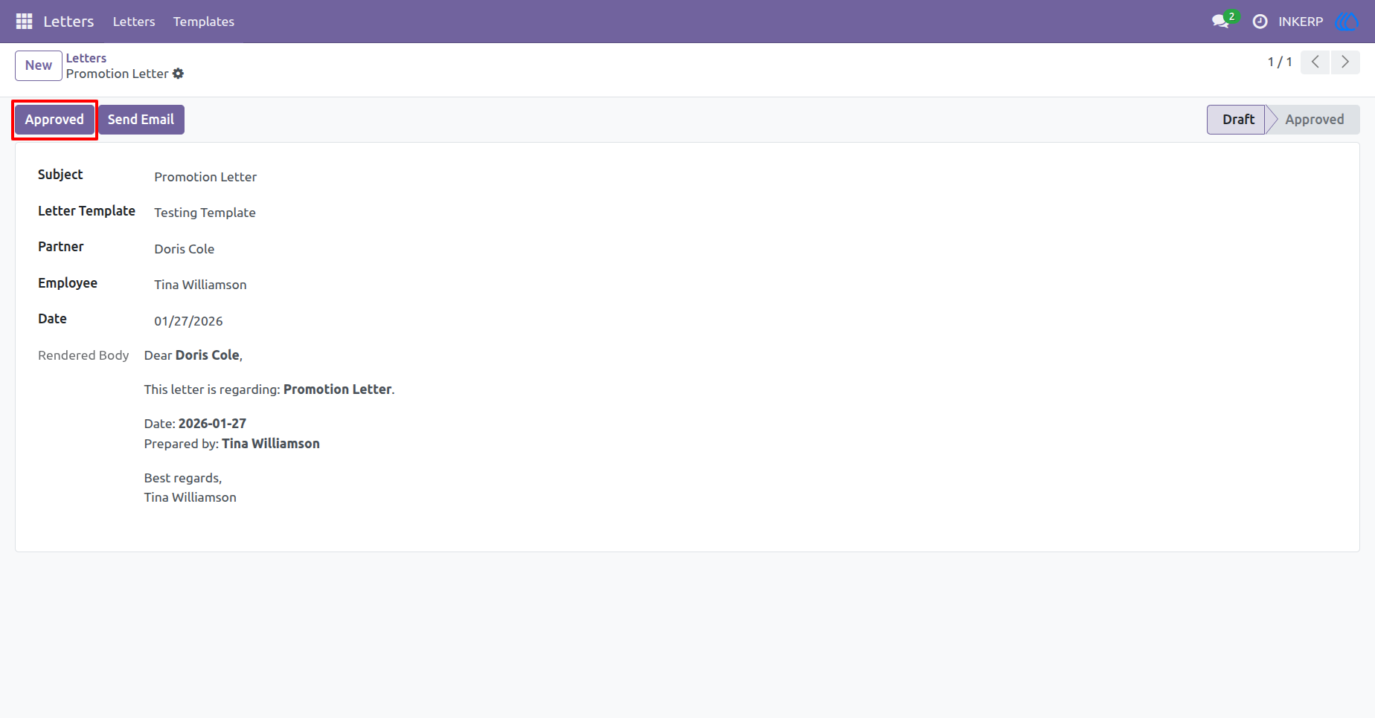Click the 'Subject' field label
Image resolution: width=1375 pixels, height=718 pixels.
tap(60, 175)
